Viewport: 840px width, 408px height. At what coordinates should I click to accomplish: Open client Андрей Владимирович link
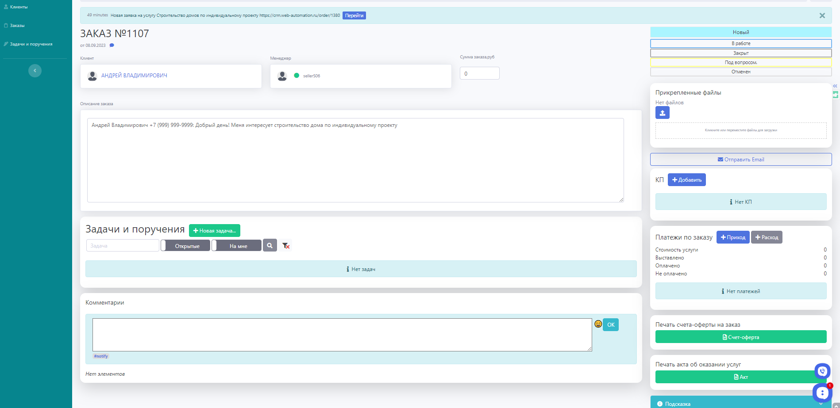134,76
